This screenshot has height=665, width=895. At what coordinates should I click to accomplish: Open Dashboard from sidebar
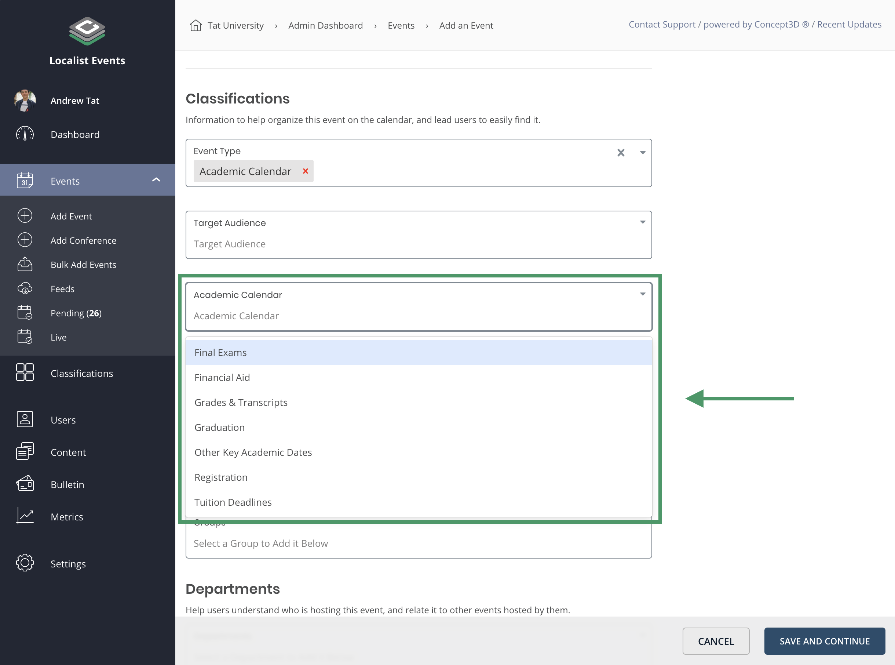click(x=75, y=134)
